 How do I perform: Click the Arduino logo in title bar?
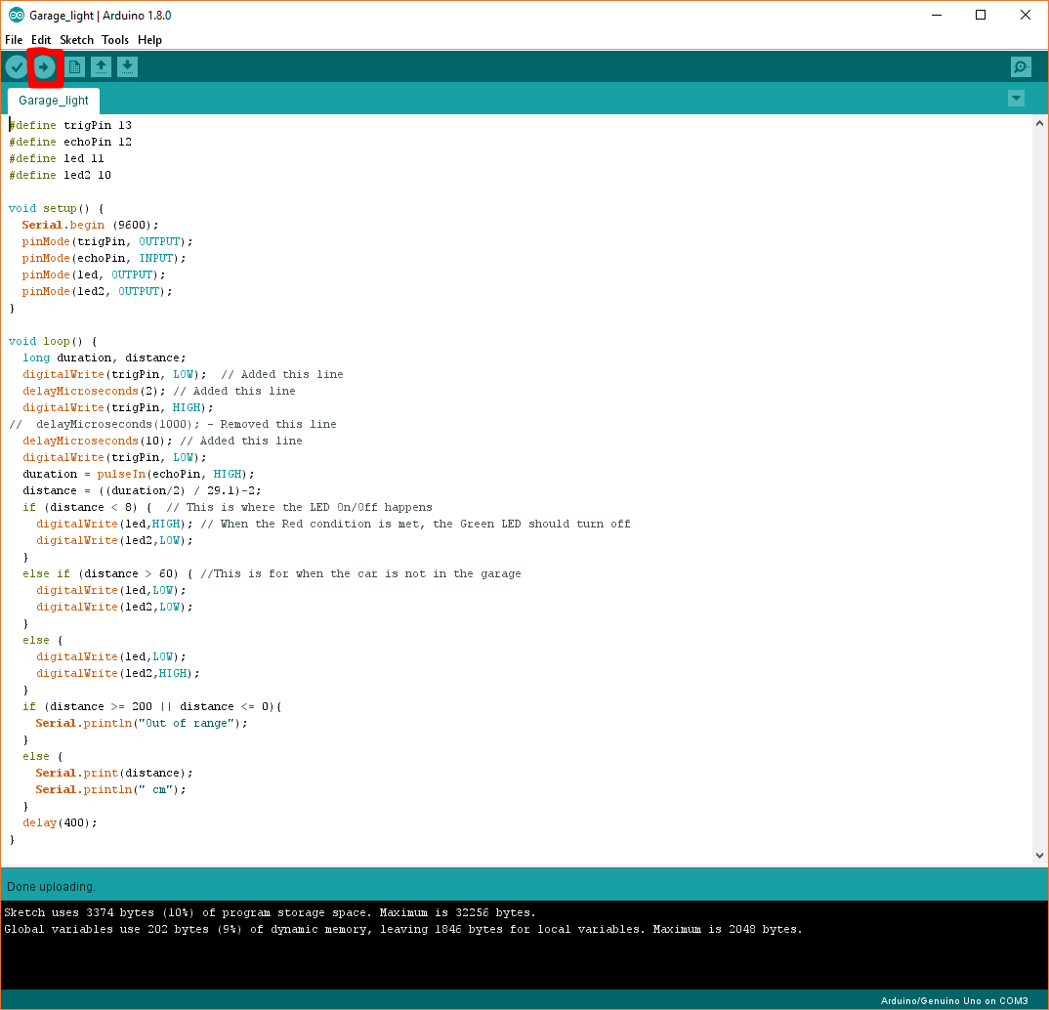click(x=16, y=16)
